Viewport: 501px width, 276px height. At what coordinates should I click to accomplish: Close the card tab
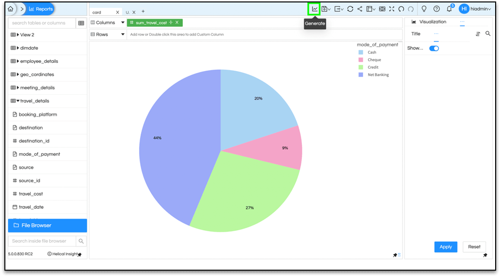coord(118,12)
